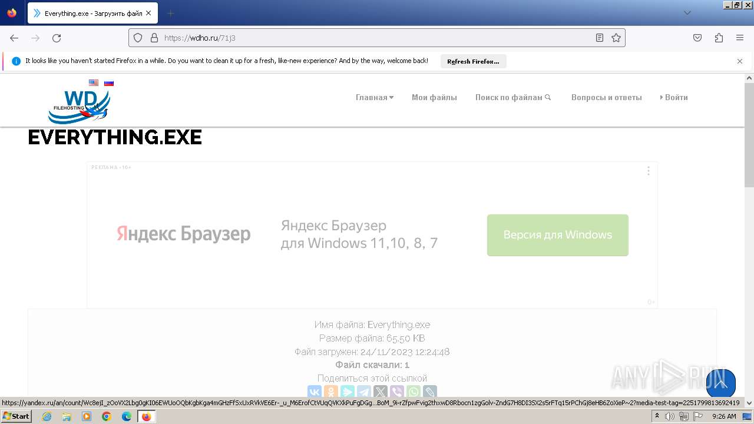Click EVERYTHING.EXE page heading
The image size is (754, 424).
pyautogui.click(x=115, y=137)
